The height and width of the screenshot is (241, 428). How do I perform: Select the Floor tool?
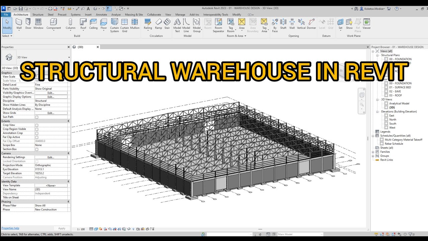104,24
